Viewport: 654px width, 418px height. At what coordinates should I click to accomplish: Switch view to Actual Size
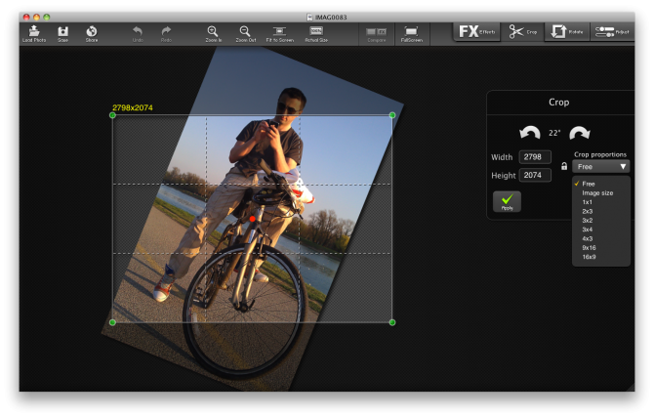(315, 32)
